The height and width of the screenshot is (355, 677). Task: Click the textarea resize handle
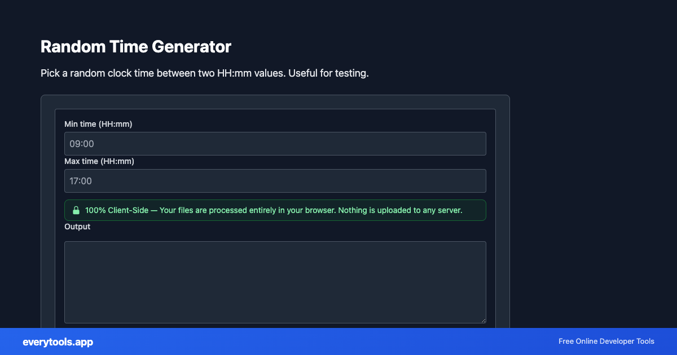pyautogui.click(x=483, y=320)
